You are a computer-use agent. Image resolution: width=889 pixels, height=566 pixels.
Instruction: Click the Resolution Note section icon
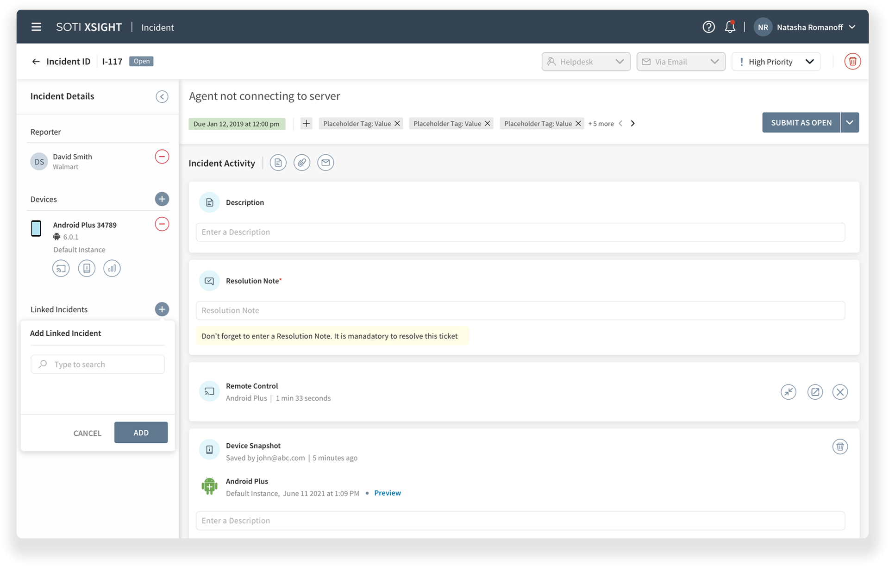pyautogui.click(x=209, y=281)
